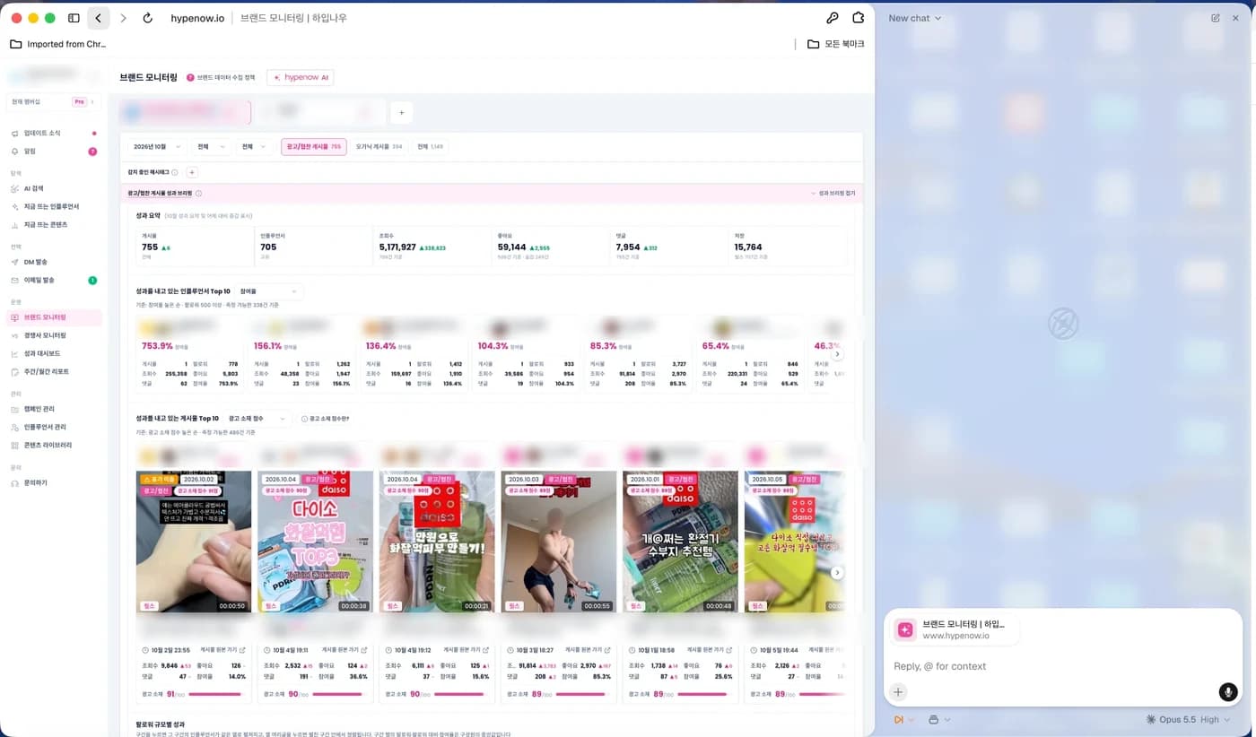Open Opus 5.5 High model selector

tap(1189, 719)
